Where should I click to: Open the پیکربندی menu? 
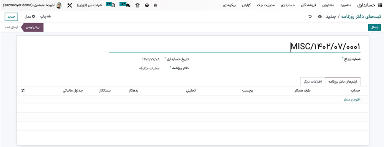(230, 5)
